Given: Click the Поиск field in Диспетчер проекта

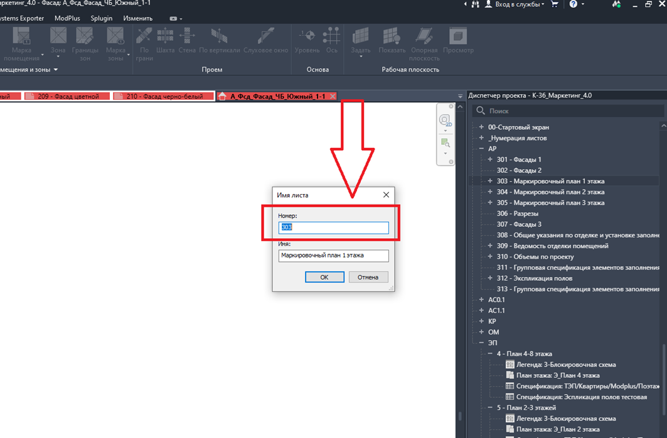Looking at the screenshot, I should coord(568,111).
